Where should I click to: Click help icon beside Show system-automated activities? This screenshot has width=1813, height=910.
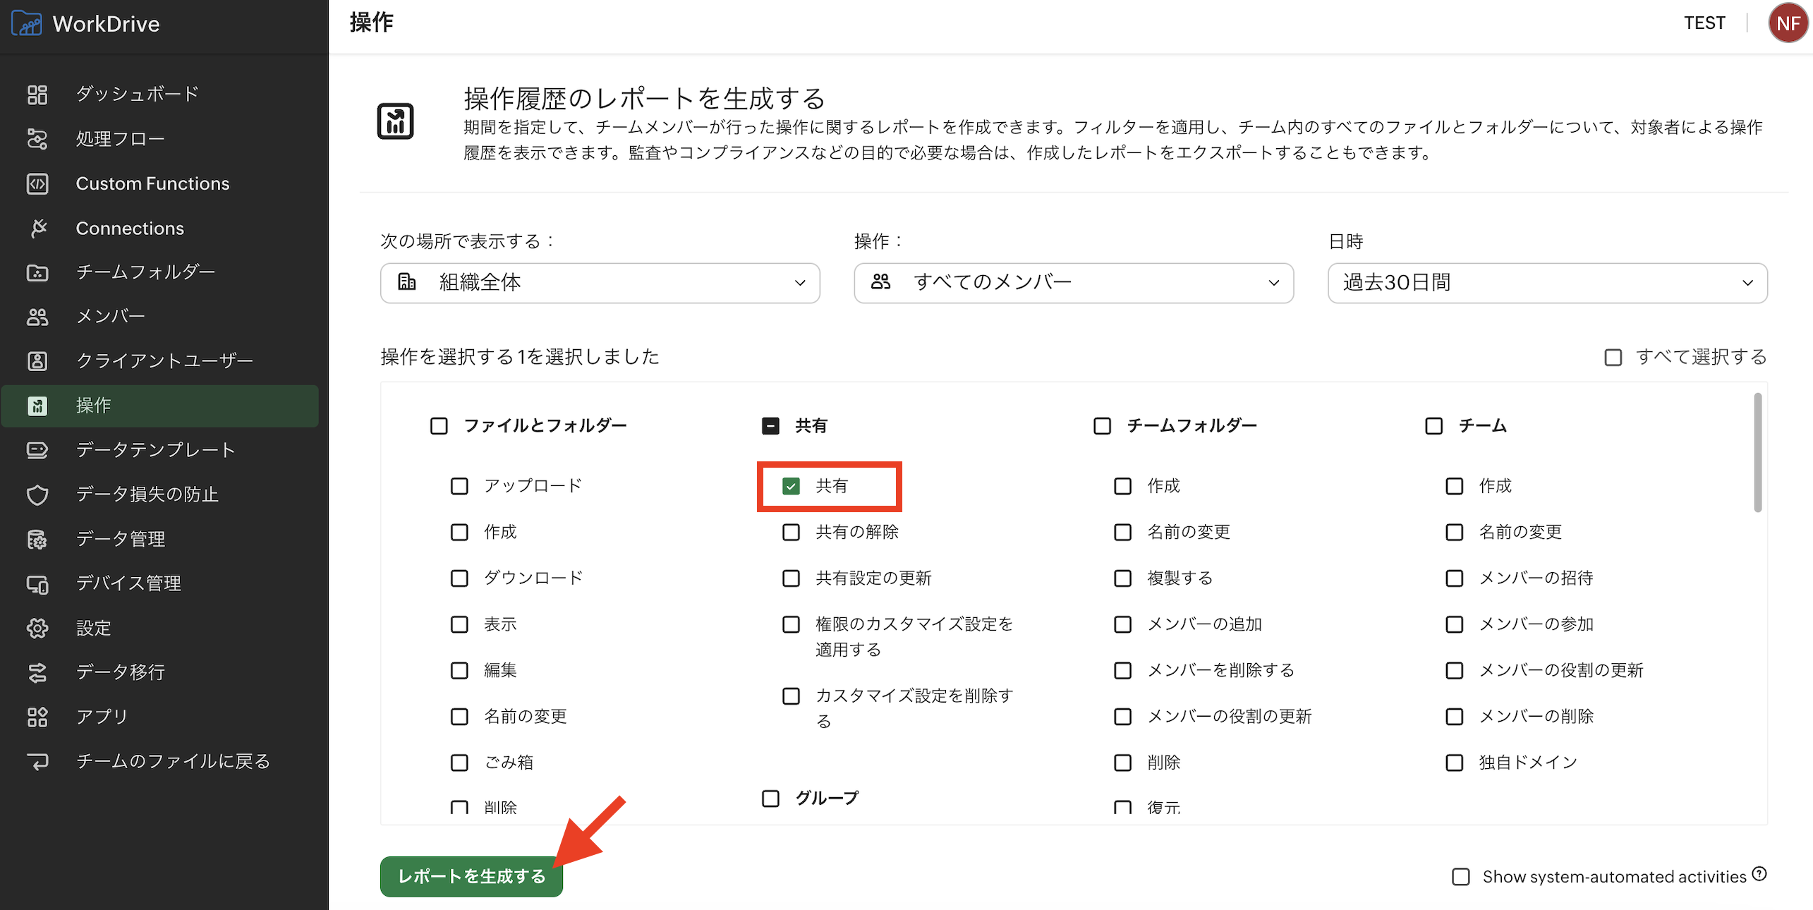tap(1760, 874)
